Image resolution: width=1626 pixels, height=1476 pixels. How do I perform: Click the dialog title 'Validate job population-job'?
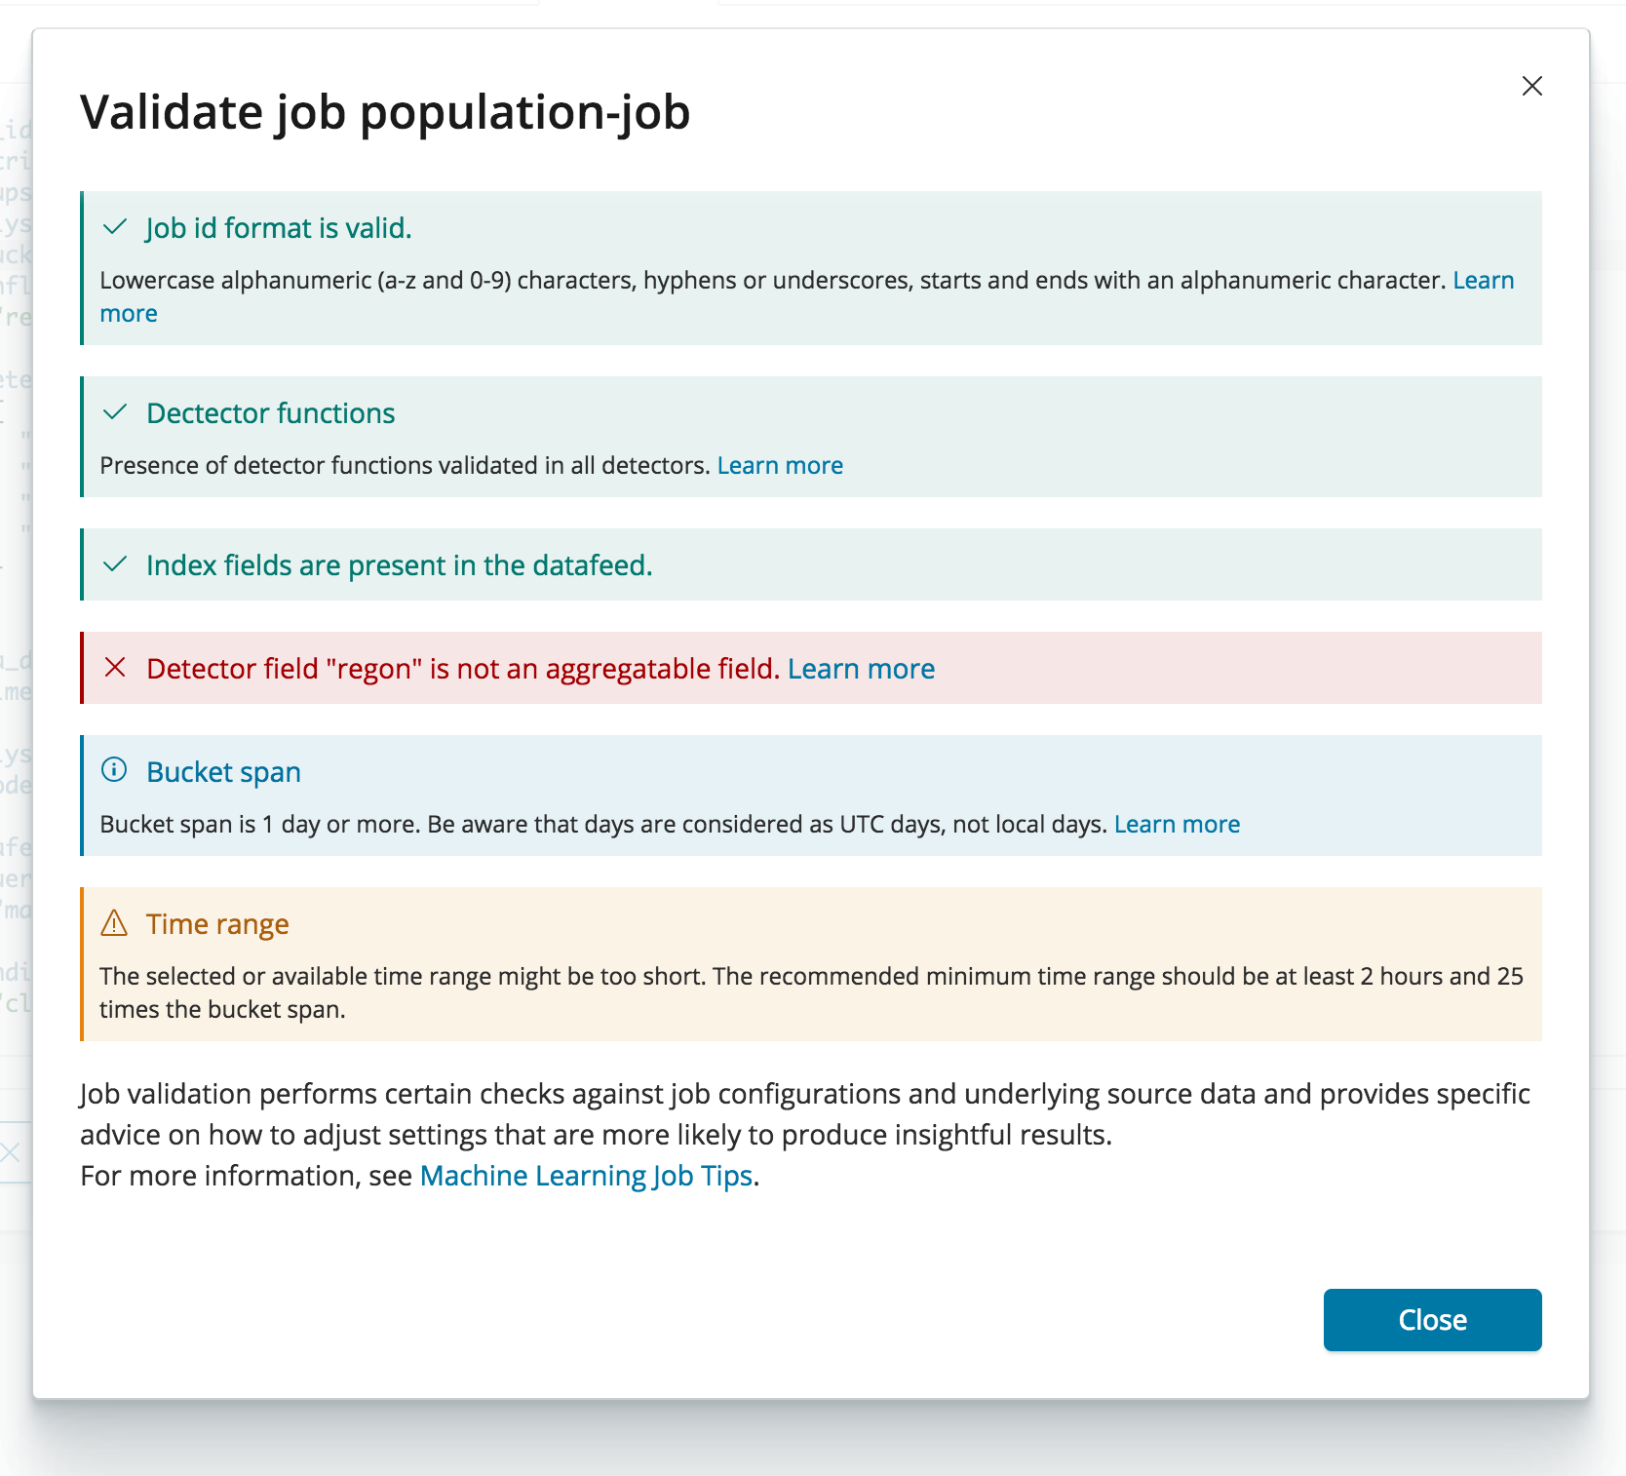pos(385,112)
